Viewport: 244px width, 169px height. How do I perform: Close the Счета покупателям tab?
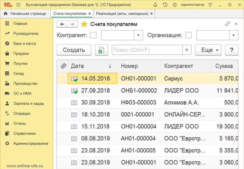click(x=90, y=14)
